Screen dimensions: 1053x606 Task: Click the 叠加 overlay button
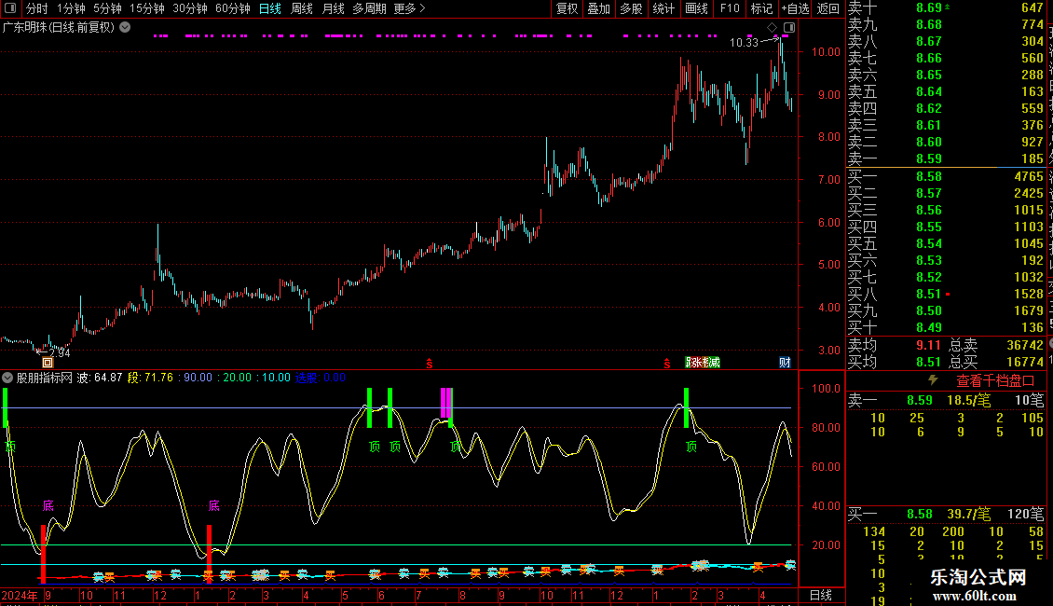pyautogui.click(x=599, y=8)
